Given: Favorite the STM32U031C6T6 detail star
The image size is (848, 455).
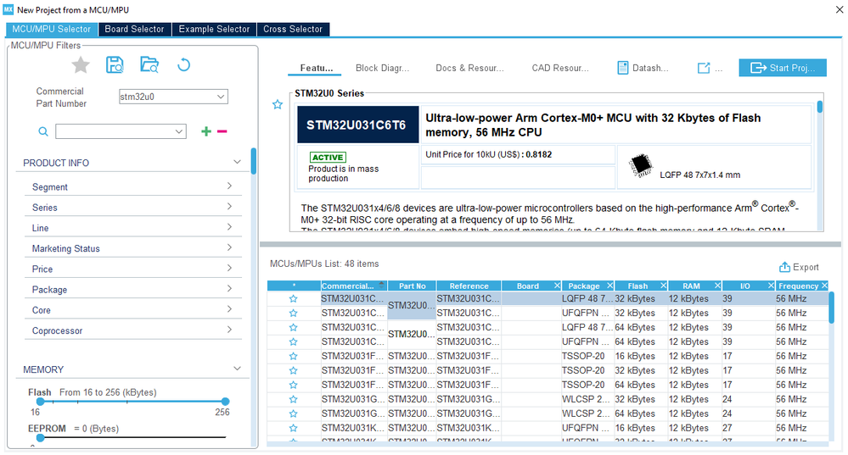Looking at the screenshot, I should click(278, 105).
